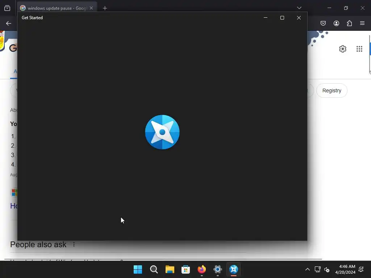This screenshot has height=278, width=371.
Task: Launch Microsoft Store from the taskbar
Action: (186, 269)
